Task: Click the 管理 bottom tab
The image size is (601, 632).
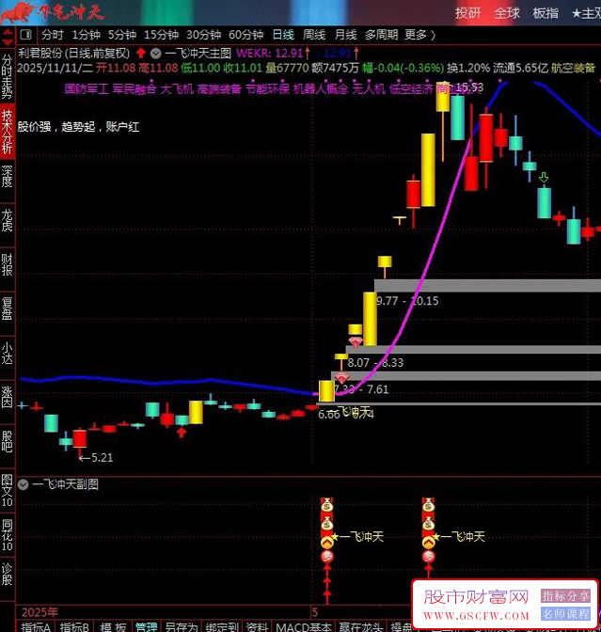Action: [146, 626]
